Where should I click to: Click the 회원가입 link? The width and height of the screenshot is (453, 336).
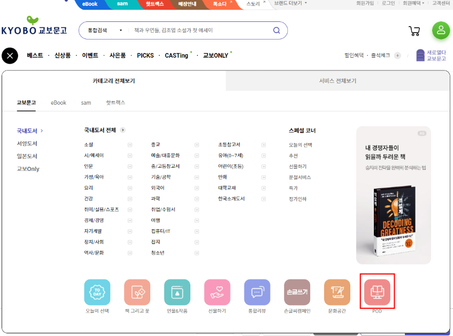click(x=365, y=3)
